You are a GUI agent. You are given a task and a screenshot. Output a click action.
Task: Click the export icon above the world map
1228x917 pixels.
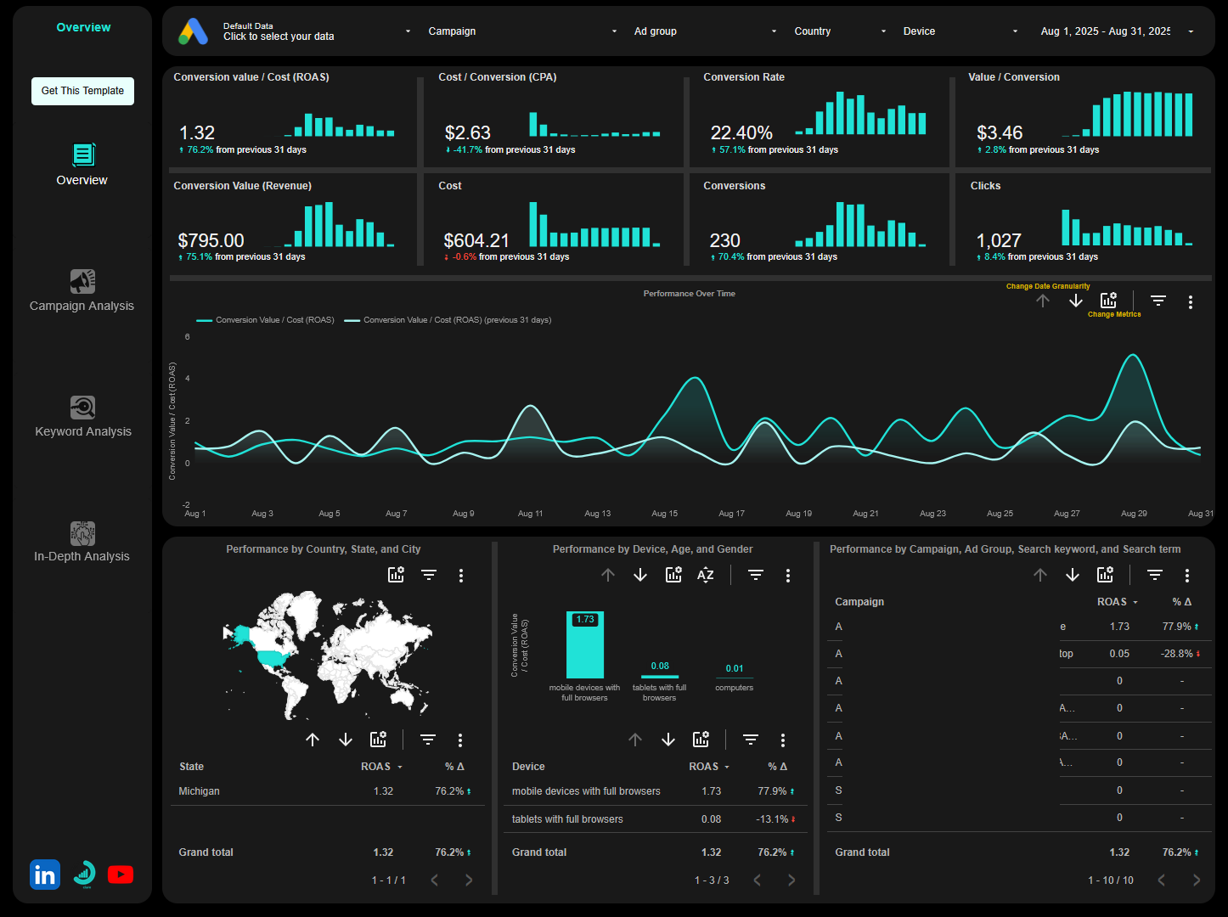click(396, 575)
